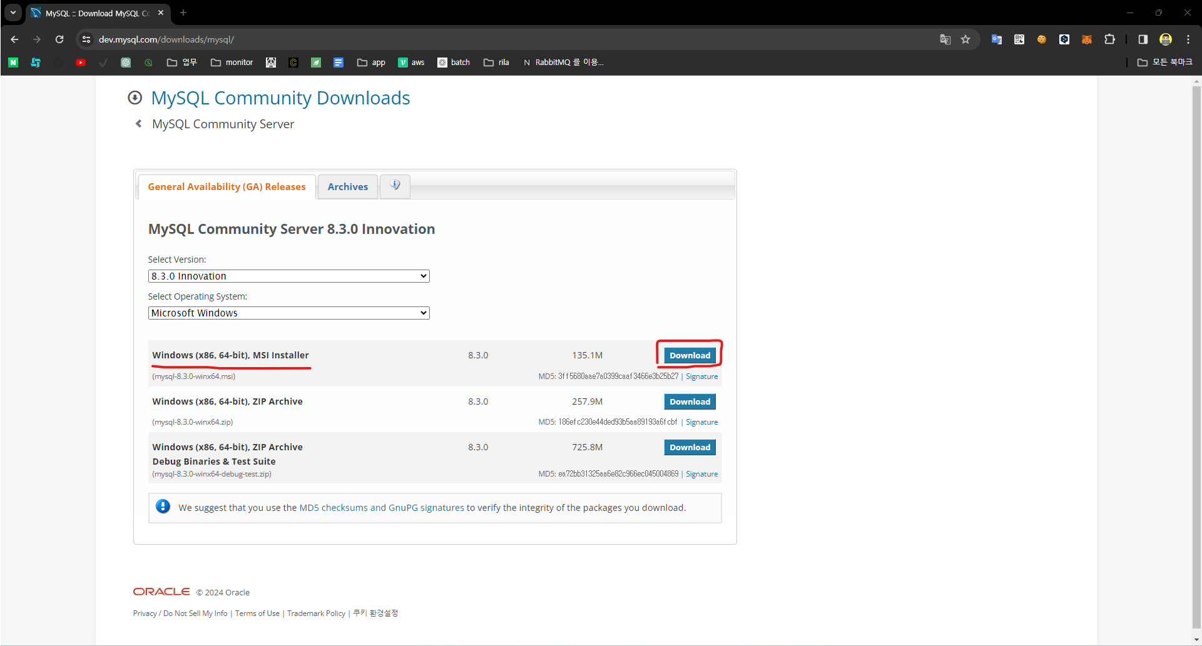Expand the 모든 북마크 folder
The image size is (1202, 646).
click(x=1164, y=63)
